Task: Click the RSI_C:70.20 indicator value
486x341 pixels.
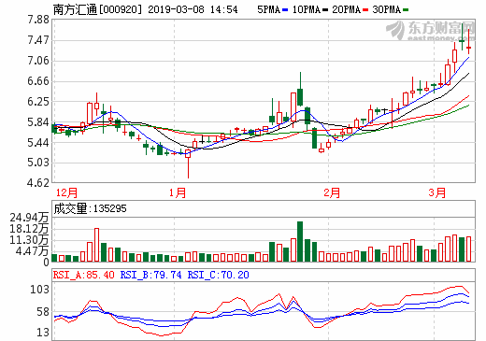Action: [x=219, y=275]
